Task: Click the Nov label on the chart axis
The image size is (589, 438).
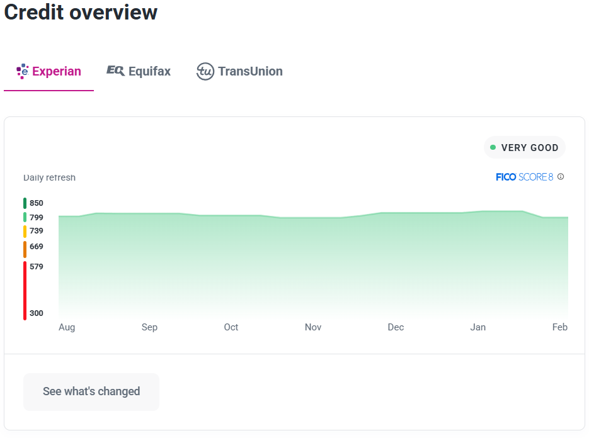Action: pyautogui.click(x=313, y=327)
